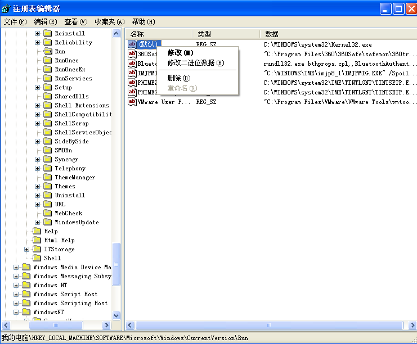Select the WebCheck folder icon

point(48,213)
